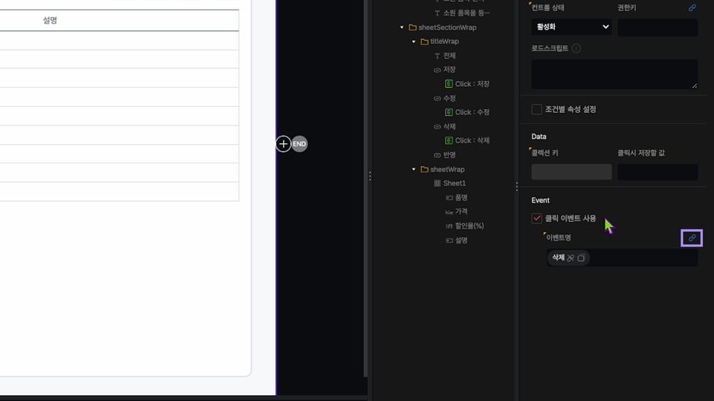Select the 삭제 event tag text
714x401 pixels.
pos(559,258)
